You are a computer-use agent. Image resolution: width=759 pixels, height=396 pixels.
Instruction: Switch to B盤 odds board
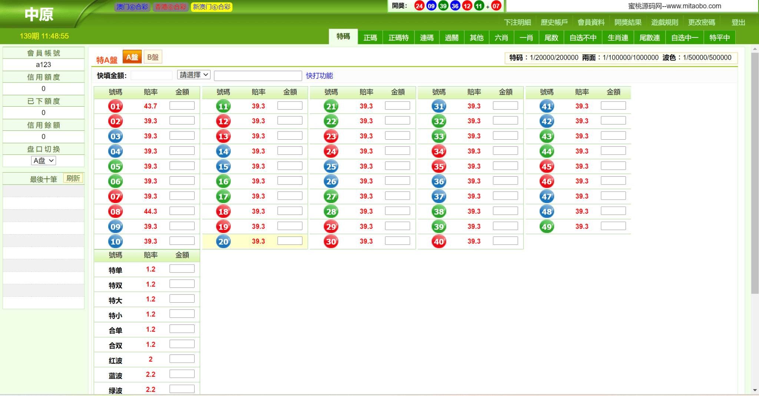(x=153, y=57)
